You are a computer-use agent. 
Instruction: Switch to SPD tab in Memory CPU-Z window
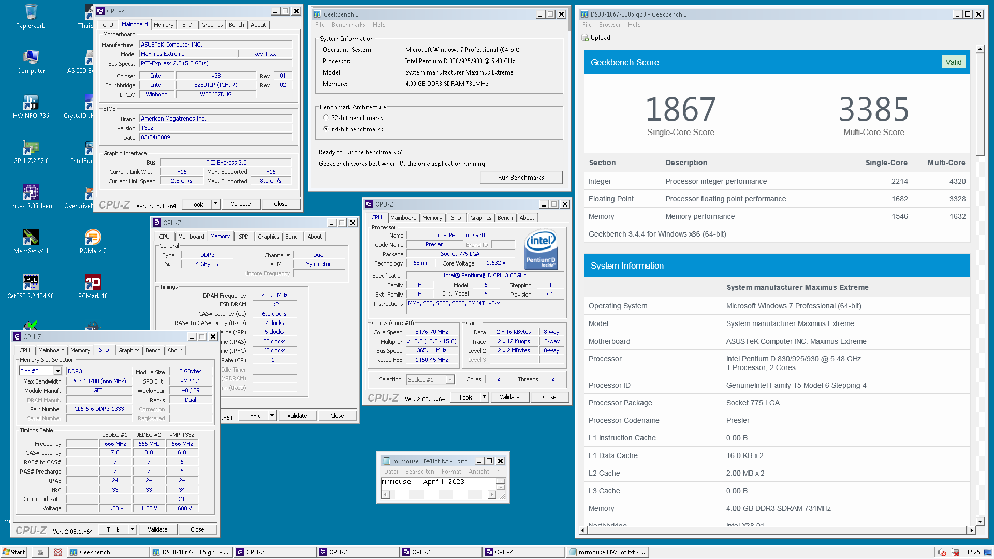click(243, 237)
